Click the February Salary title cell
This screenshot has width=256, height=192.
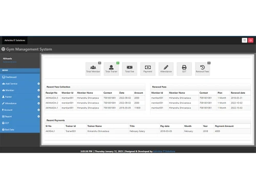[x=137, y=131]
